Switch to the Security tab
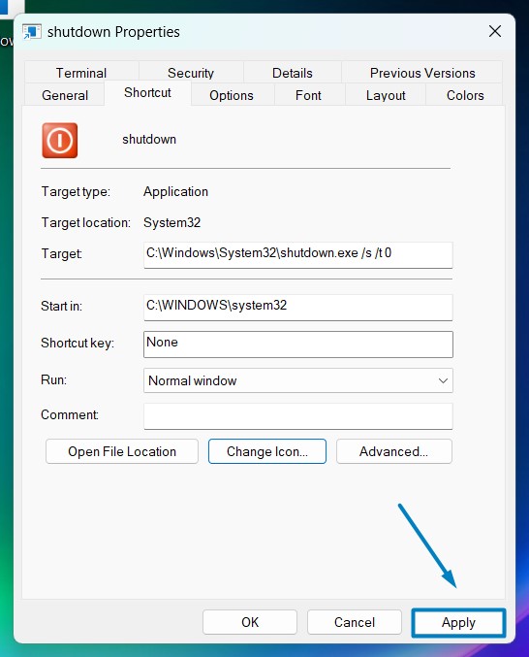Viewport: 529px width, 657px height. tap(191, 73)
